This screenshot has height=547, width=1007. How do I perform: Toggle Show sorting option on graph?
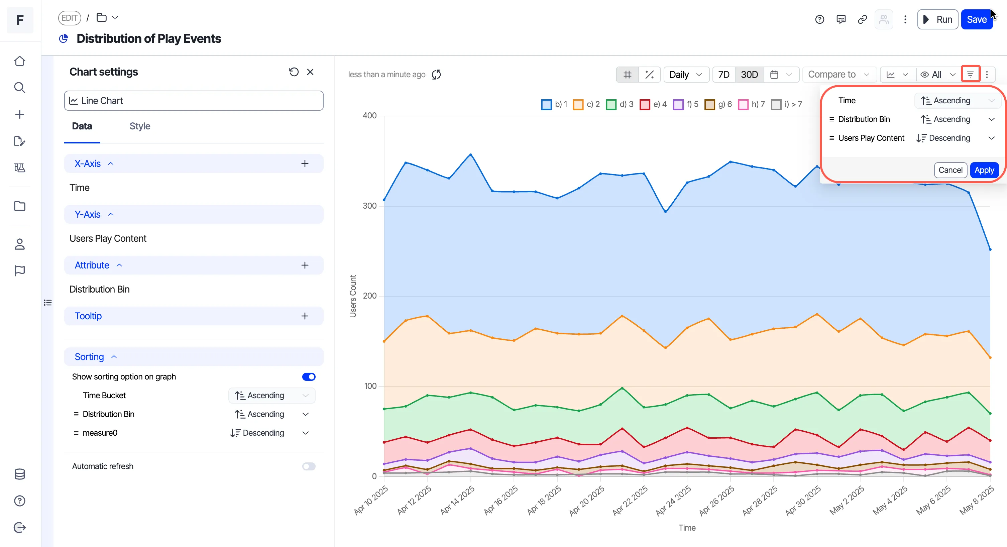pyautogui.click(x=309, y=377)
